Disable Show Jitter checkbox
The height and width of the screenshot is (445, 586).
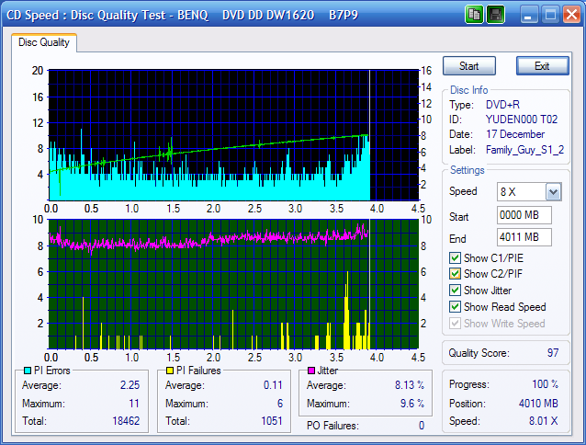coord(455,291)
